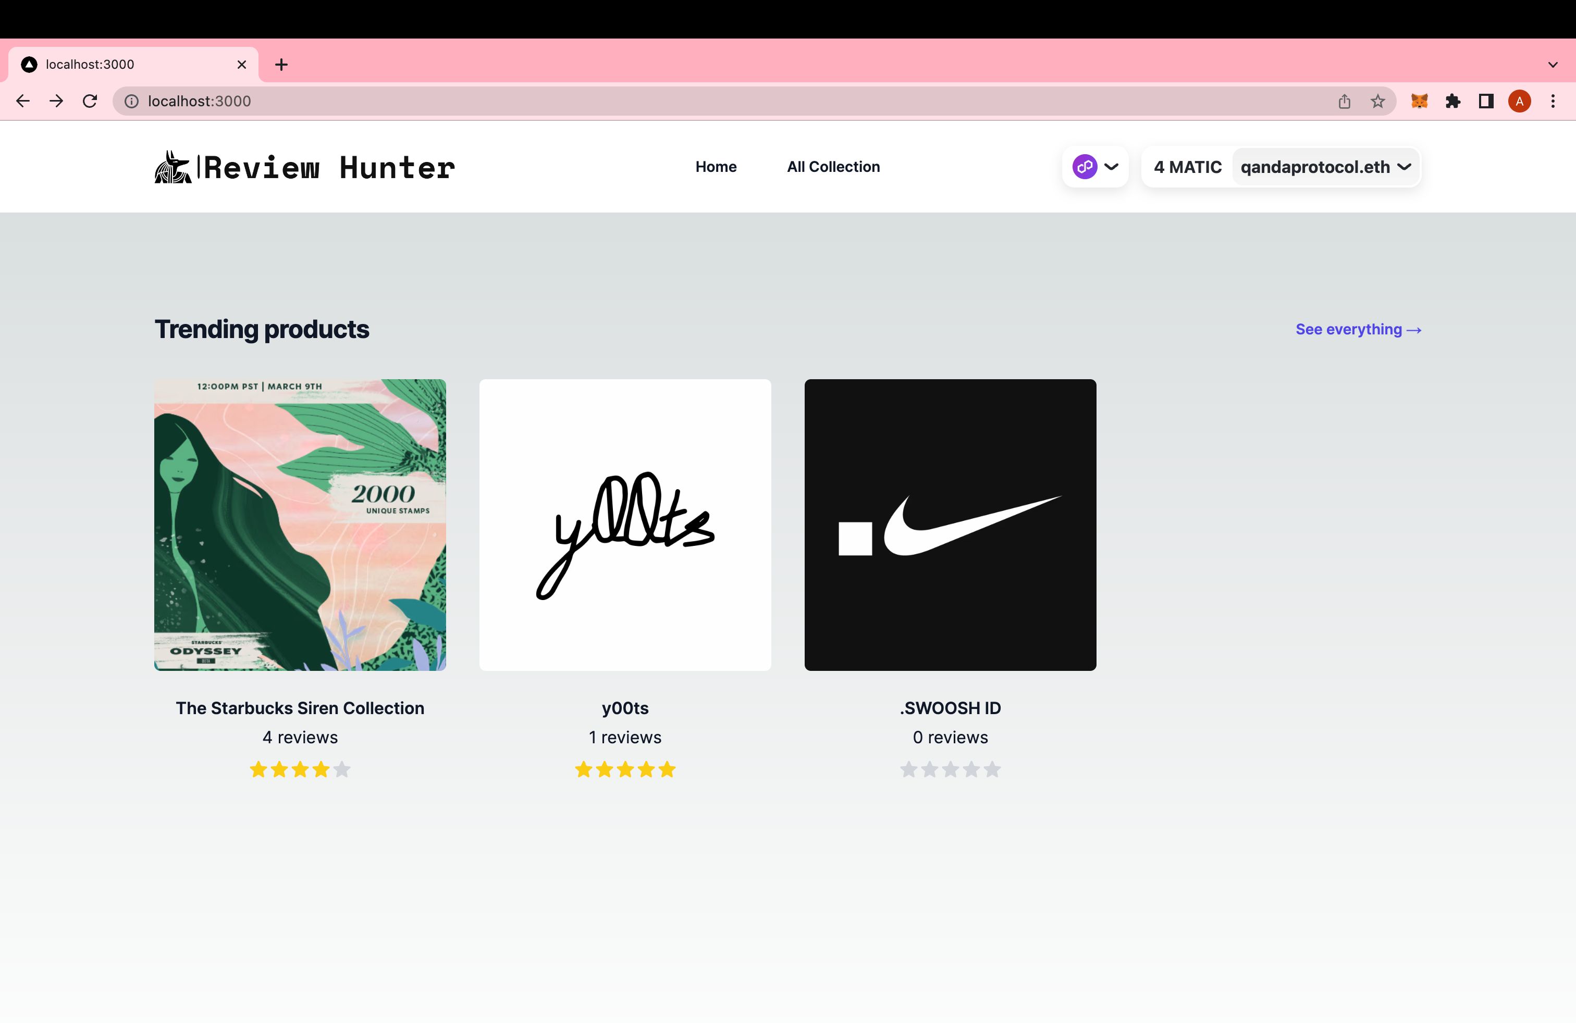This screenshot has height=1023, width=1576.
Task: Click the 1 reviews text
Action: coord(625,737)
